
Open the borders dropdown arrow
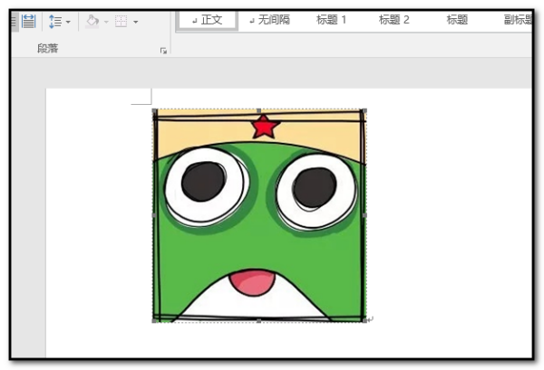point(136,22)
